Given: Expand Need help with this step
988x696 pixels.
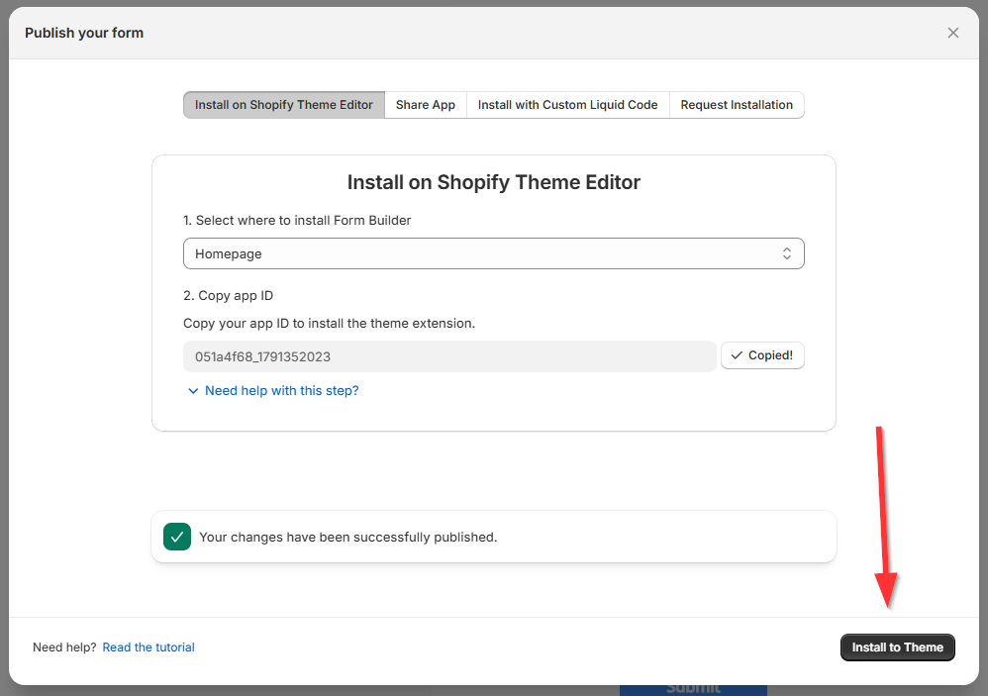Looking at the screenshot, I should tap(273, 391).
